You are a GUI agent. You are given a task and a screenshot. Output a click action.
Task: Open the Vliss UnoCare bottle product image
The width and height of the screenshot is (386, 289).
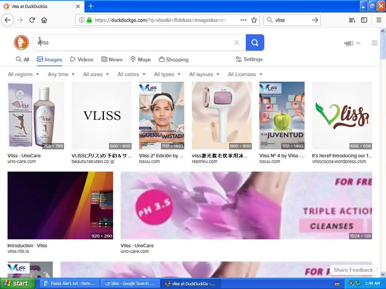click(36, 116)
